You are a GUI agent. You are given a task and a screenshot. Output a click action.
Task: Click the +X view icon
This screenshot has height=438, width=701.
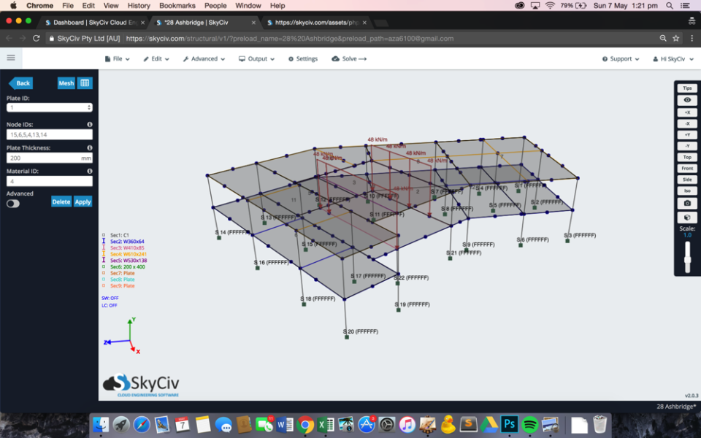(x=686, y=112)
